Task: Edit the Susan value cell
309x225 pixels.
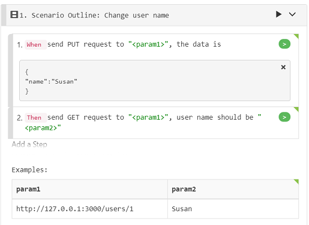Action: tap(233, 209)
